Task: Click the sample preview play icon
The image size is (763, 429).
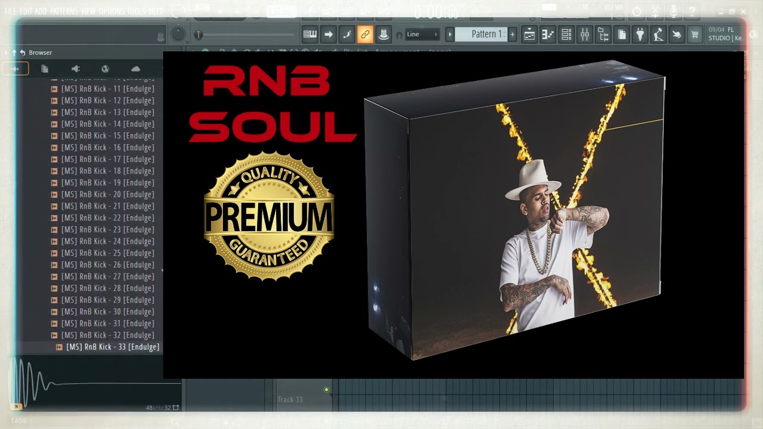Action: tap(16, 407)
